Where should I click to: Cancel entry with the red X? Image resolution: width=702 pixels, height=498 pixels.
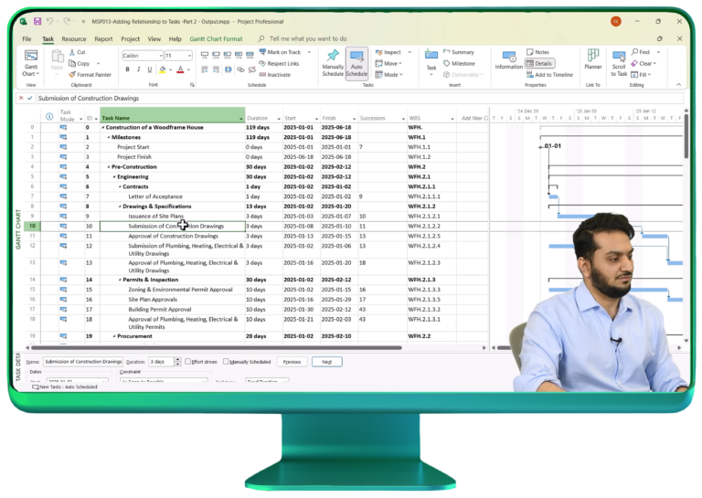(x=21, y=98)
